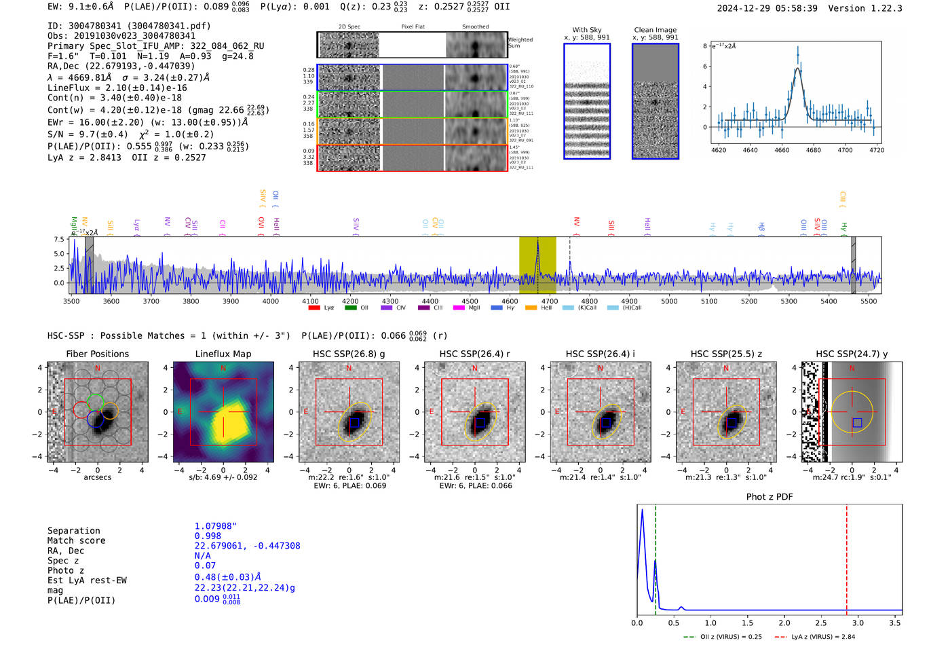Click the gray masked band near 3550
This screenshot has width=950, height=647.
tap(89, 265)
